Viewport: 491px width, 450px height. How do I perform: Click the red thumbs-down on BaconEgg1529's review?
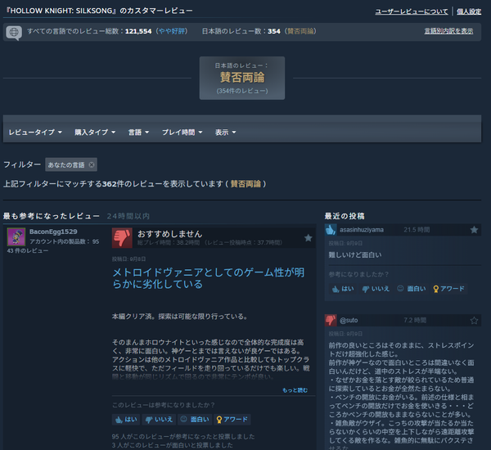[122, 238]
